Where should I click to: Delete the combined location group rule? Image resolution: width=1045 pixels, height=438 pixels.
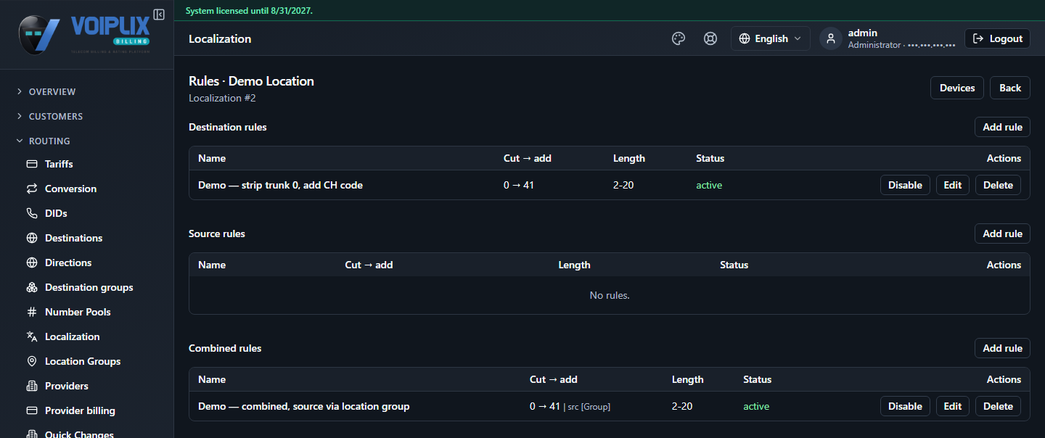998,406
